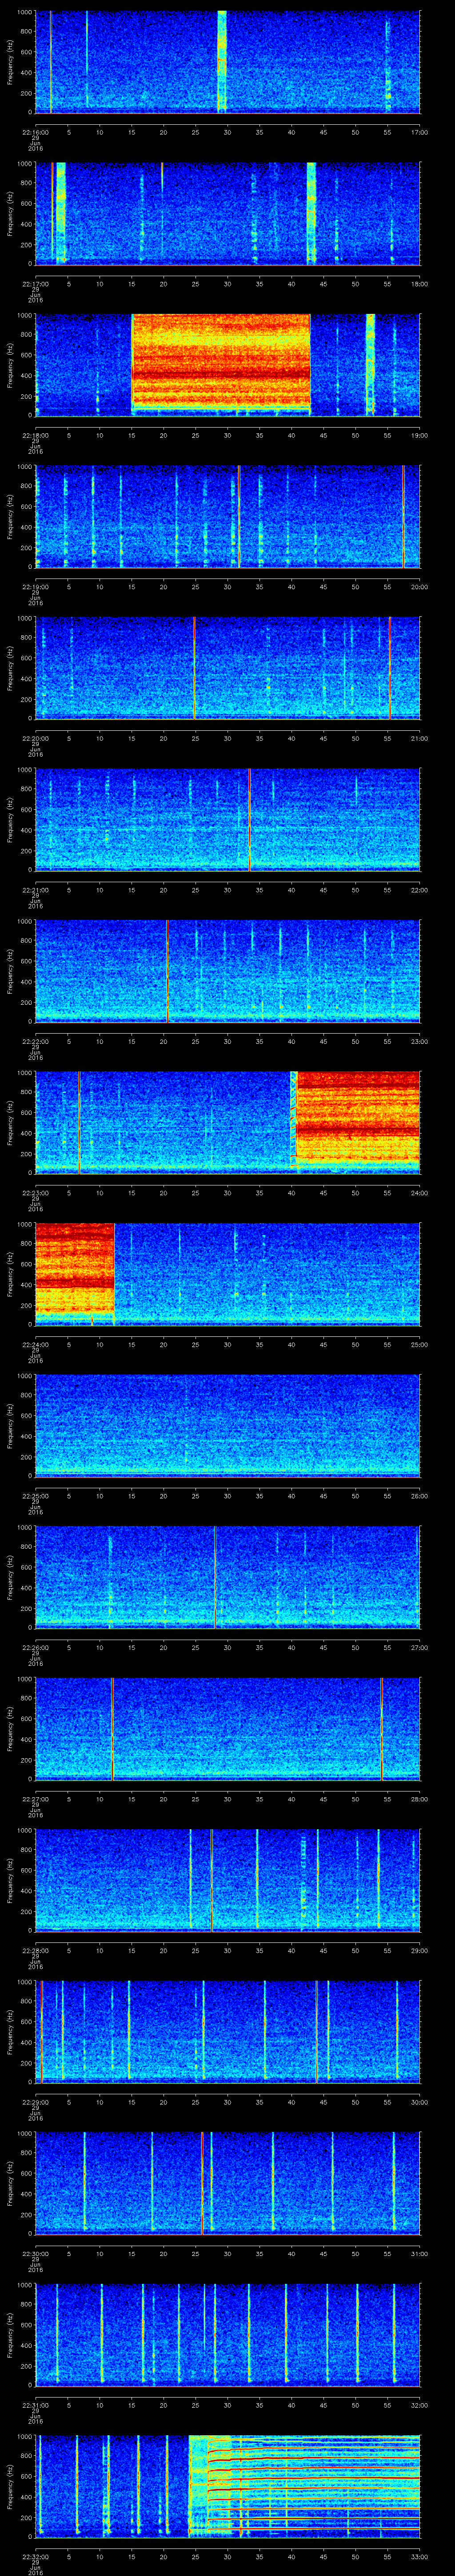The width and height of the screenshot is (455, 2576).
Task: Click the harmonic tonal lines in 22:32:00 spectrogram
Action: click(315, 2485)
